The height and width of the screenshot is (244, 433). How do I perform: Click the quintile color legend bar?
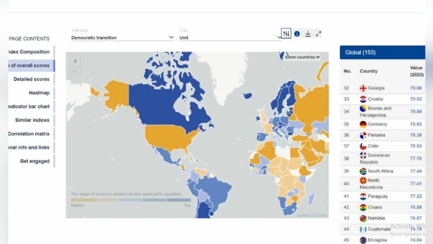pyautogui.click(x=131, y=200)
